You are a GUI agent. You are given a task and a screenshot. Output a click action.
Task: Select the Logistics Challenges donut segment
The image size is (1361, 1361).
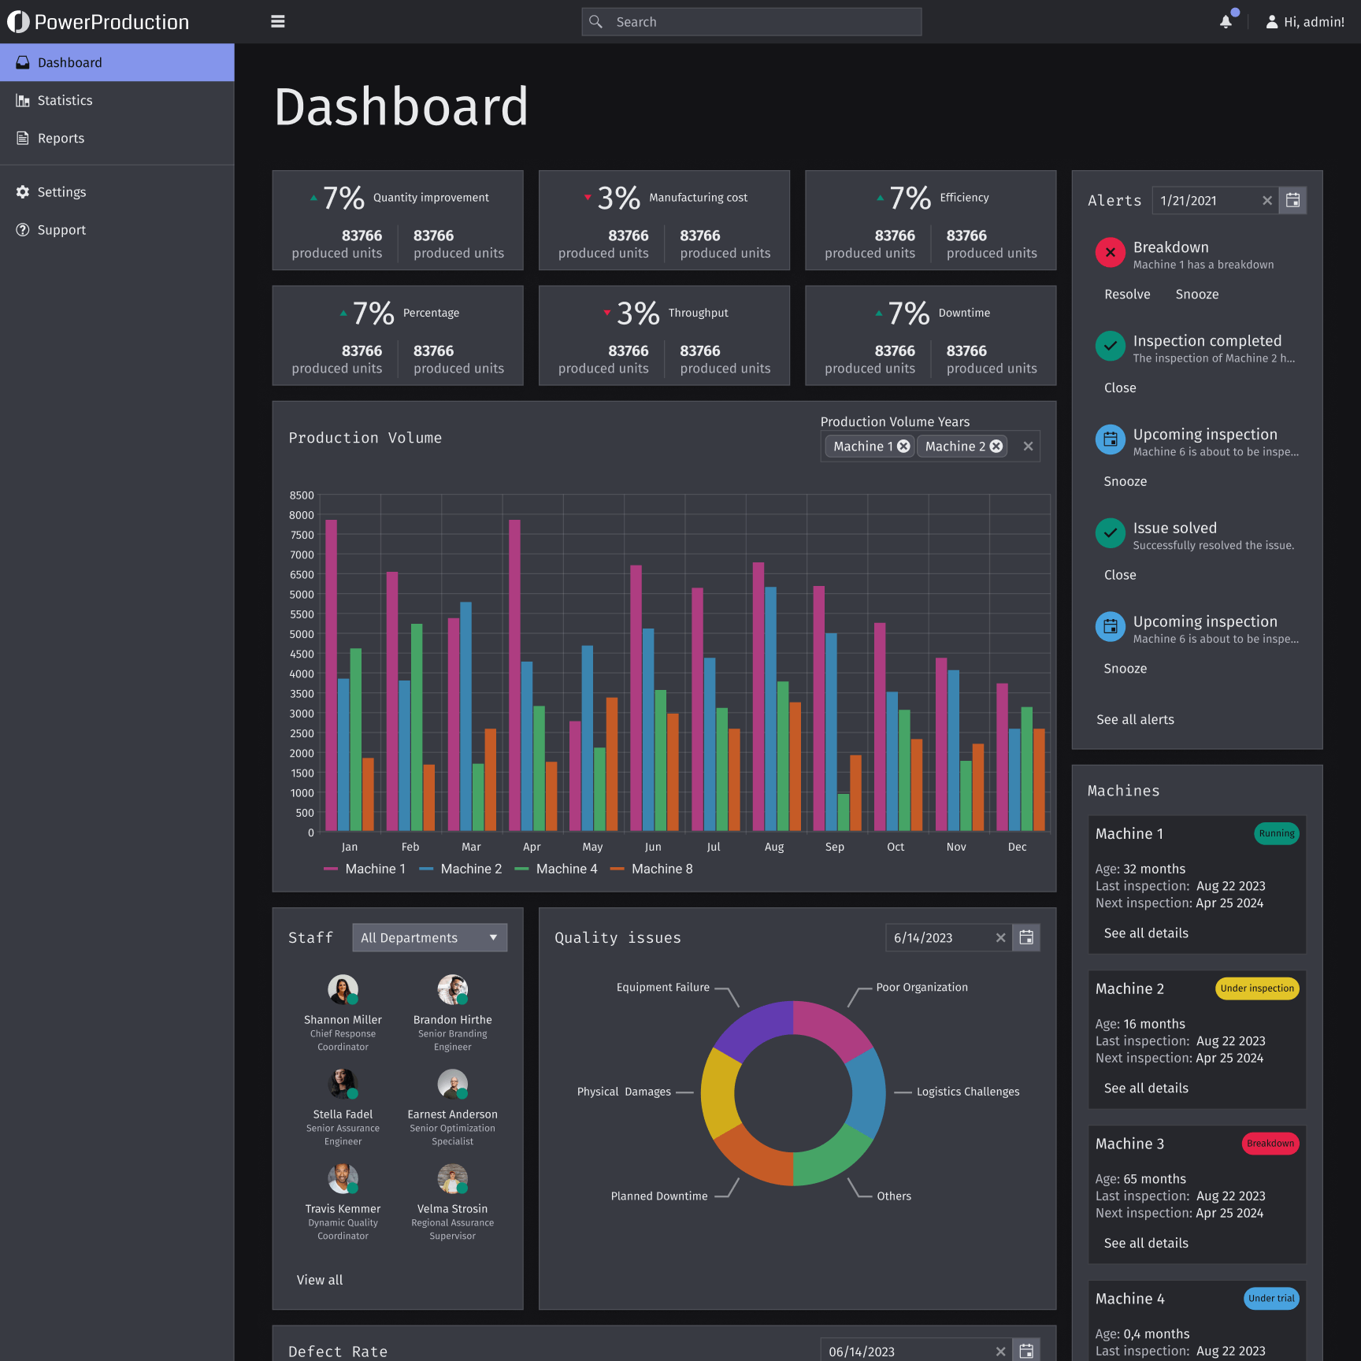point(867,1093)
